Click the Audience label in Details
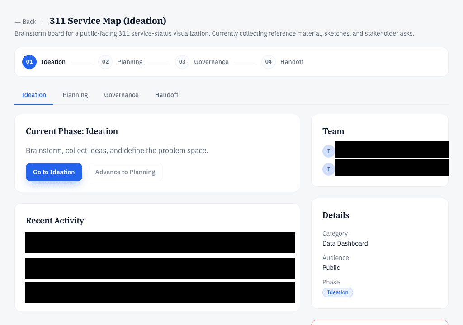Image resolution: width=463 pixels, height=325 pixels. coord(336,258)
